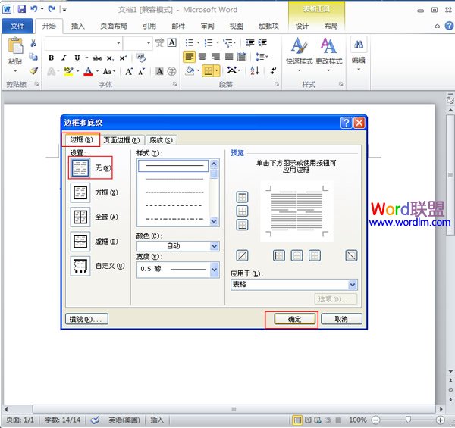Image resolution: width=455 pixels, height=428 pixels.
Task: Click 取消 to cancel the dialog
Action: point(341,319)
